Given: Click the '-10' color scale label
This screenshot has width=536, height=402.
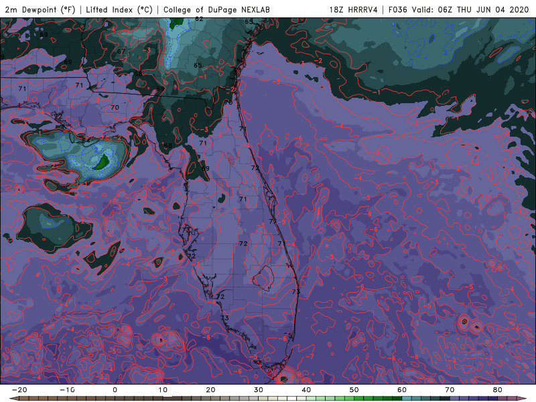Looking at the screenshot, I should (67, 390).
